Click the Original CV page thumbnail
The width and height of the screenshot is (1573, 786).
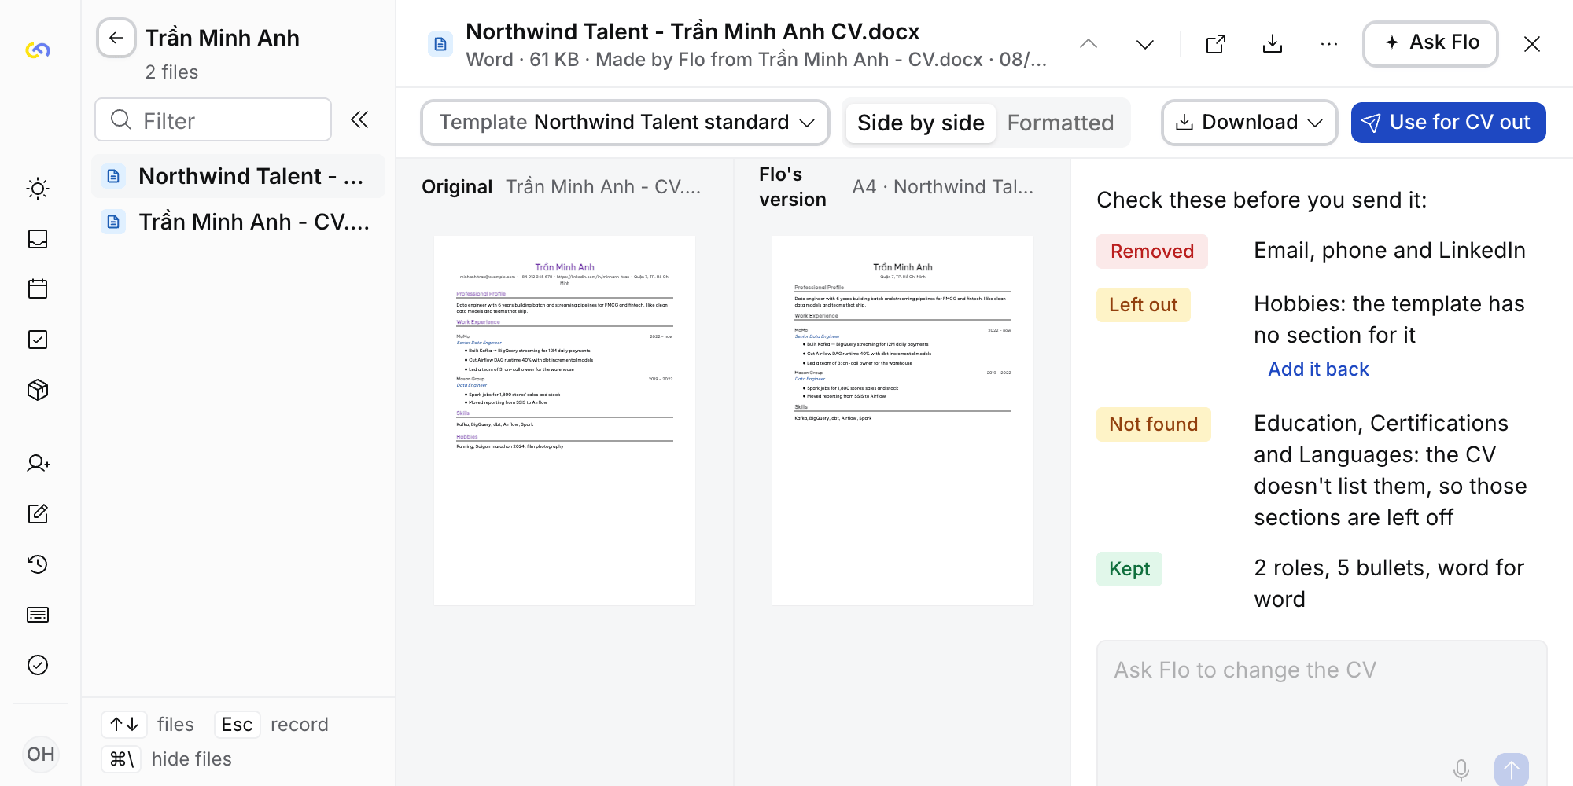pyautogui.click(x=565, y=421)
